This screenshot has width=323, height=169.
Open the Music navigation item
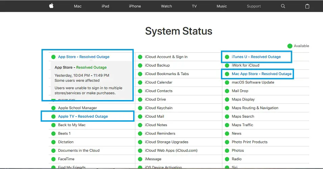(x=222, y=6)
